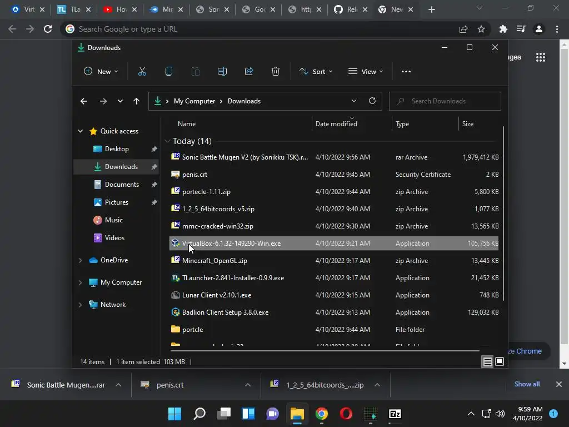Collapse the Today (14) group

coord(167,141)
